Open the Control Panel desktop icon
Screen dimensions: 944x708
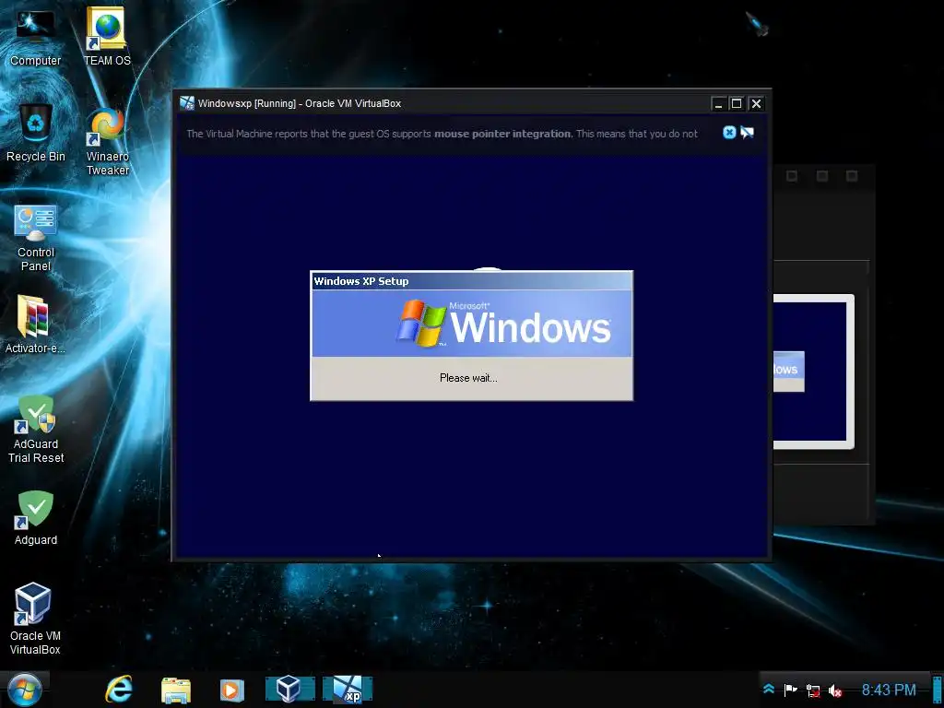pos(36,238)
